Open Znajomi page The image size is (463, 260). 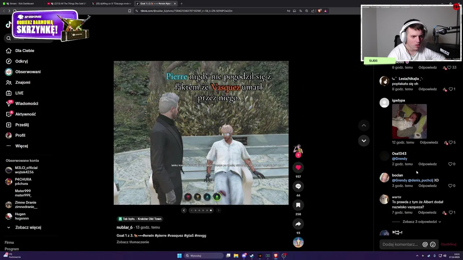coord(18,82)
